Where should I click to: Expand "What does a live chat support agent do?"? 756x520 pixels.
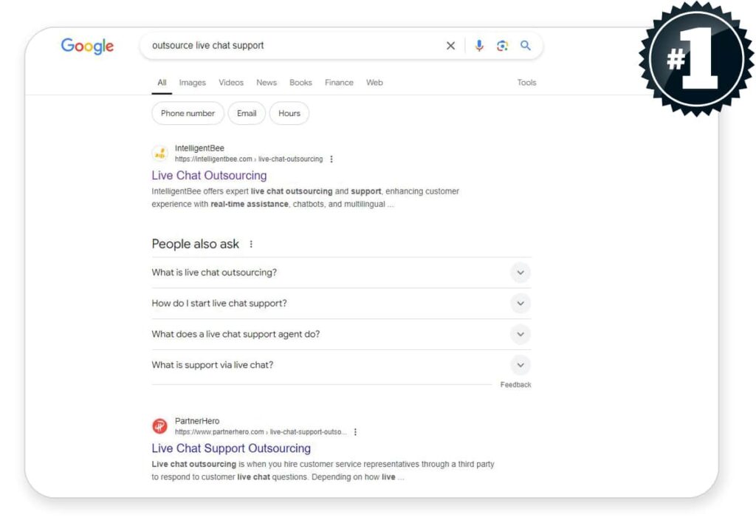click(520, 335)
